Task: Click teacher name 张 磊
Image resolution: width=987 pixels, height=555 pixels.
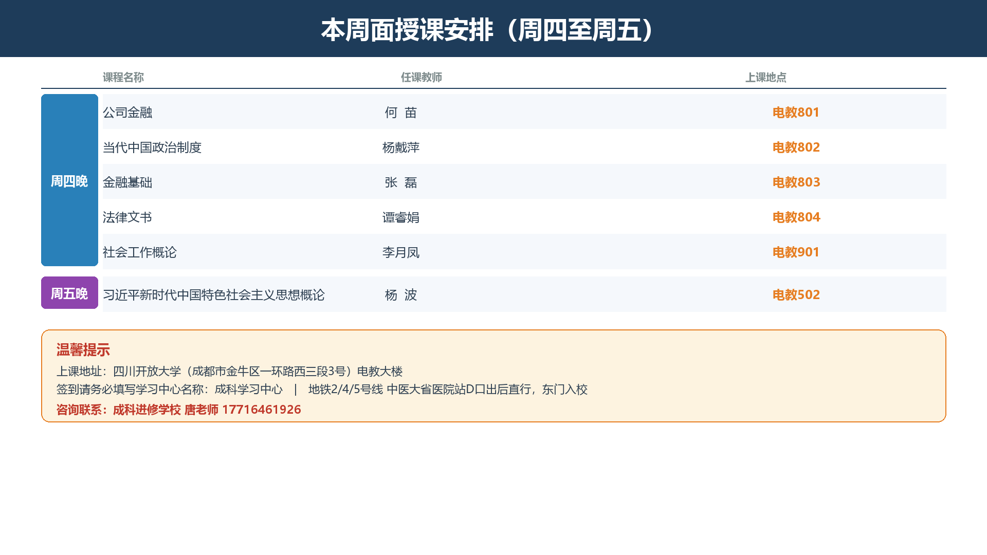Action: coord(401,182)
